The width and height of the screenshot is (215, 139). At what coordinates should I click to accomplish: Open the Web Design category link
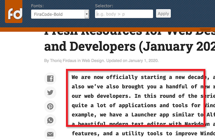tap(93, 61)
